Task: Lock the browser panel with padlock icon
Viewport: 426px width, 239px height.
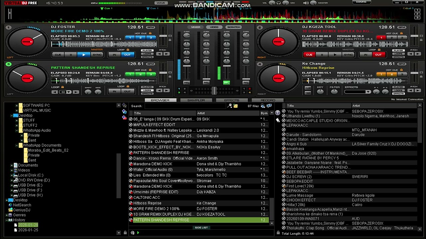Action: click(125, 233)
